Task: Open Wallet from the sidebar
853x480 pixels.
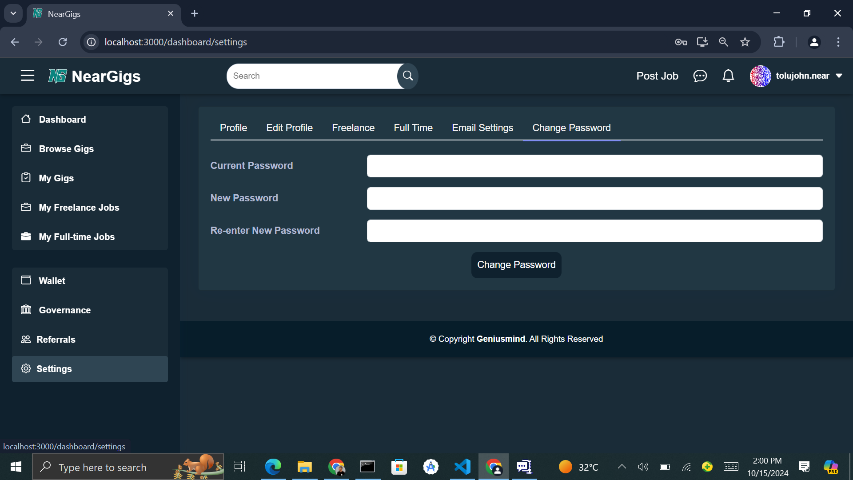Action: tap(52, 281)
